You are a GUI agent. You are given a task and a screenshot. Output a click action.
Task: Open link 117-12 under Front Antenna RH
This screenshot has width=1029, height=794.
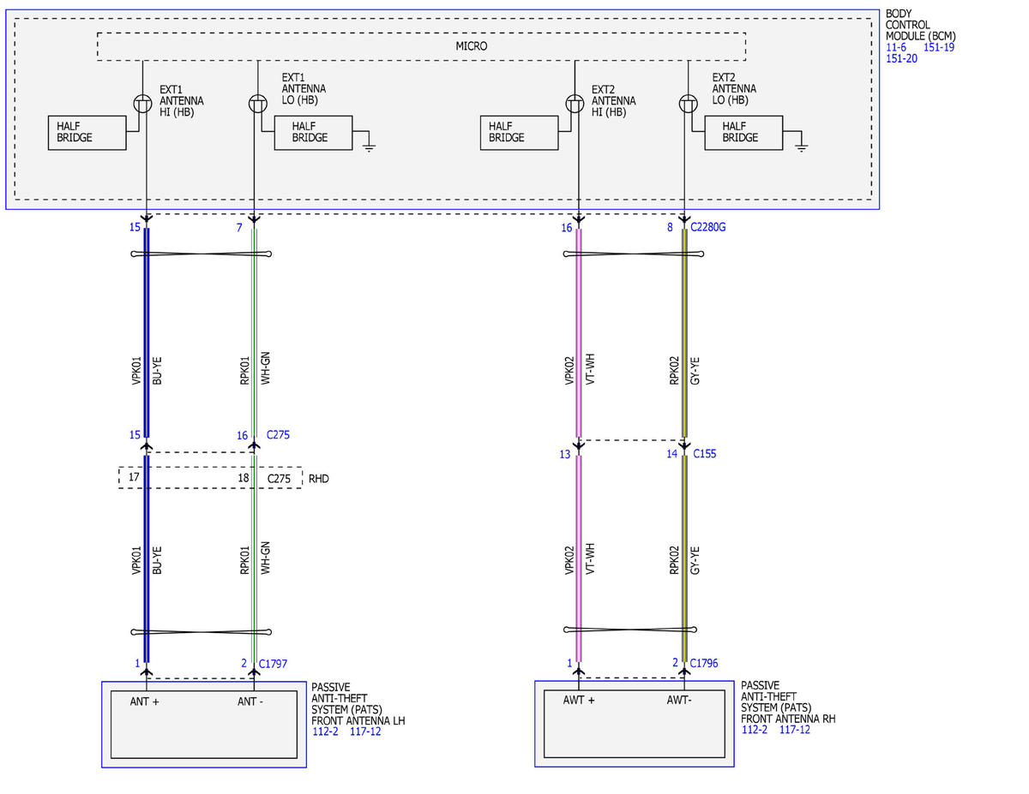point(796,730)
